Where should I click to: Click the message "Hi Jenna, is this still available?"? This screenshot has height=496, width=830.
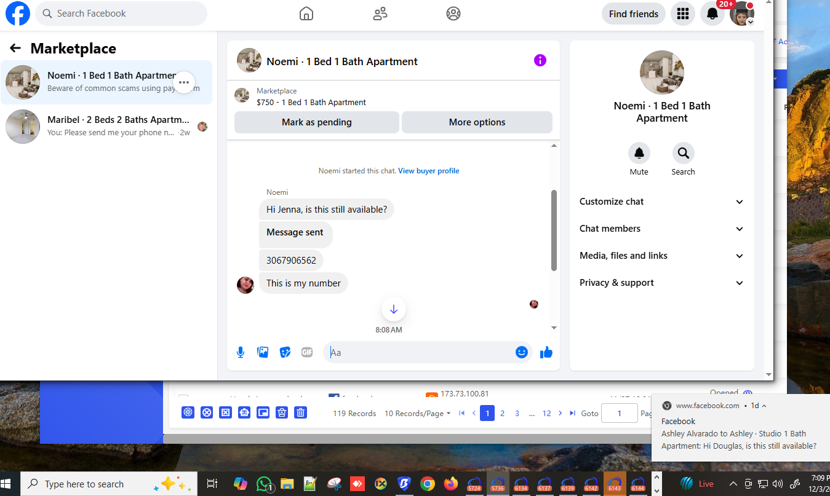click(327, 209)
